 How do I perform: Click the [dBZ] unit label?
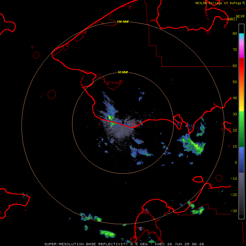[232, 19]
